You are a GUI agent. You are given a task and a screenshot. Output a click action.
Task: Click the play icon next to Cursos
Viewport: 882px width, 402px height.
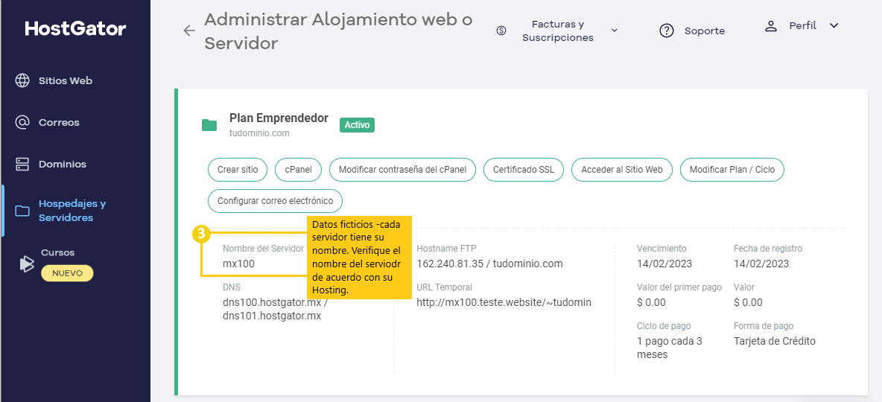[26, 264]
